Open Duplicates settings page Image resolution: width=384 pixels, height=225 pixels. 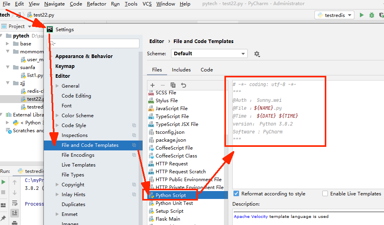(x=73, y=204)
